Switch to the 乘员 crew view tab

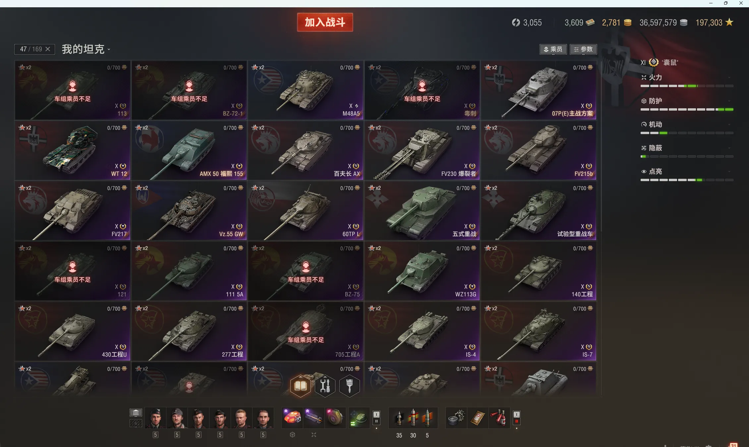[553, 49]
